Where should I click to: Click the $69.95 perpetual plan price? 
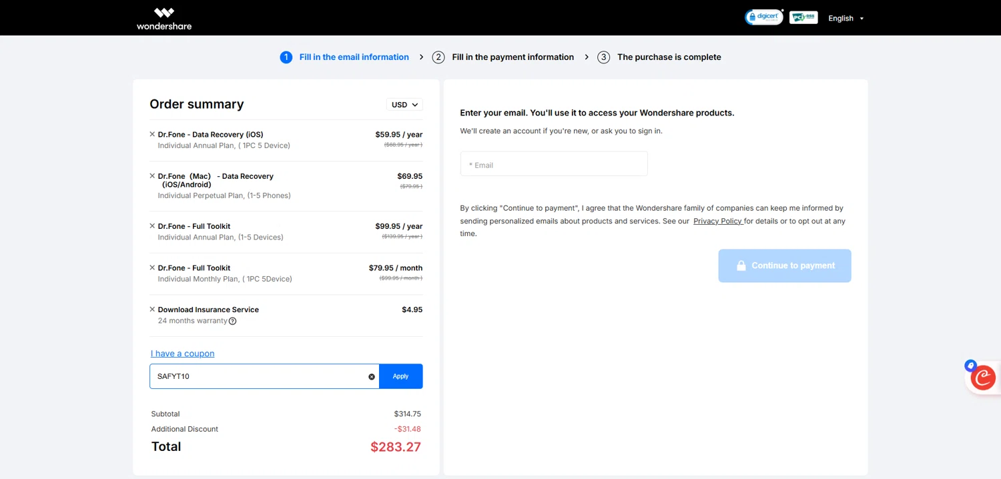pyautogui.click(x=410, y=176)
